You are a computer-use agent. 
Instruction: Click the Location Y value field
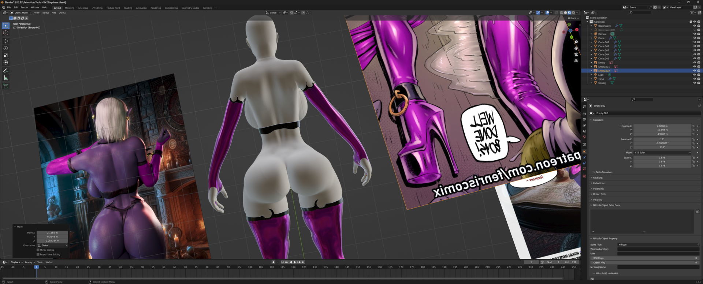click(662, 130)
